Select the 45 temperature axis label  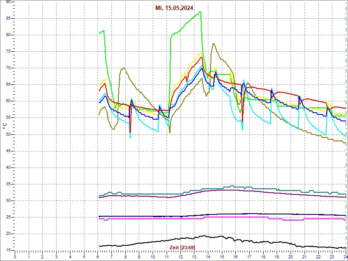click(x=8, y=151)
